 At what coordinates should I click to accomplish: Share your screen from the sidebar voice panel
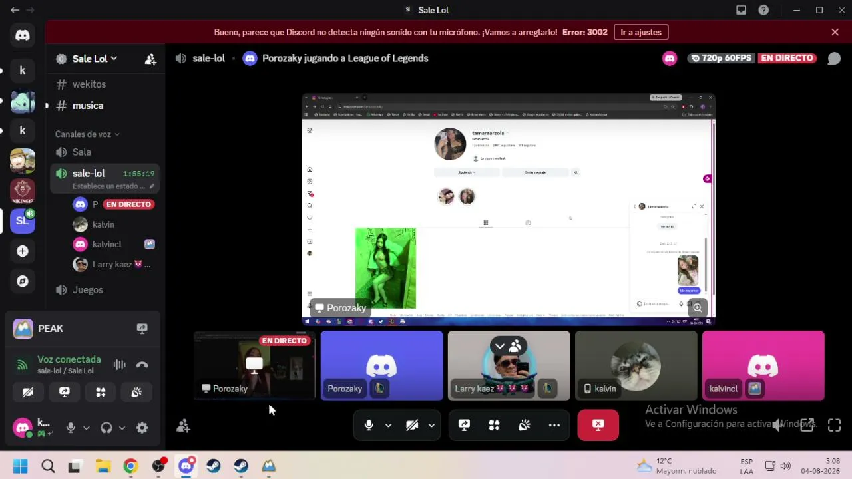click(x=65, y=392)
